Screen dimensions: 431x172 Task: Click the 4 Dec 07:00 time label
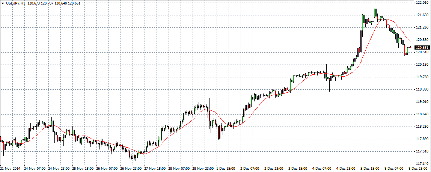(x=322, y=168)
